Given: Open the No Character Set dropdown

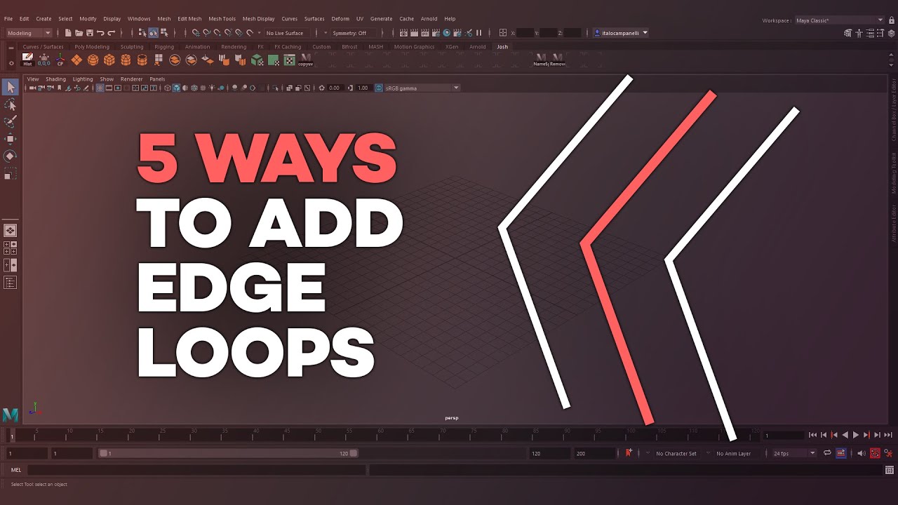Looking at the screenshot, I should pyautogui.click(x=676, y=453).
